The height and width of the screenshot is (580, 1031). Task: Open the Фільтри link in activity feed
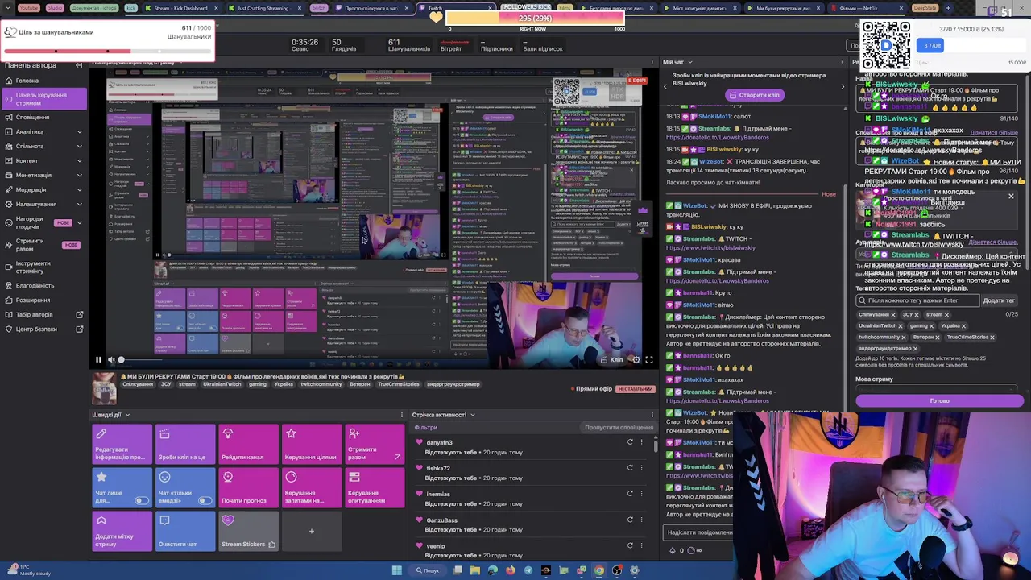pyautogui.click(x=425, y=428)
